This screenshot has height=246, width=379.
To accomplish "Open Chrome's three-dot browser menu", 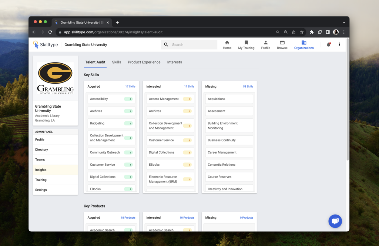I will point(343,32).
